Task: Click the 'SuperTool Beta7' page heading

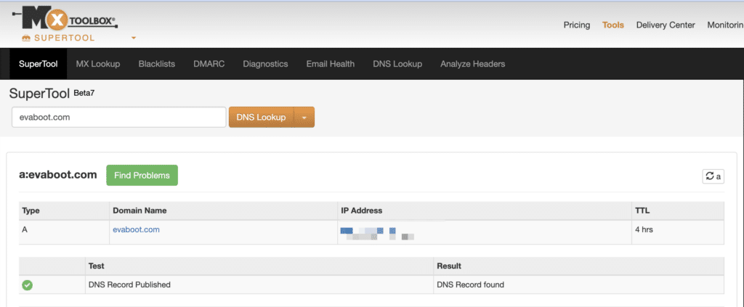Action: [52, 94]
